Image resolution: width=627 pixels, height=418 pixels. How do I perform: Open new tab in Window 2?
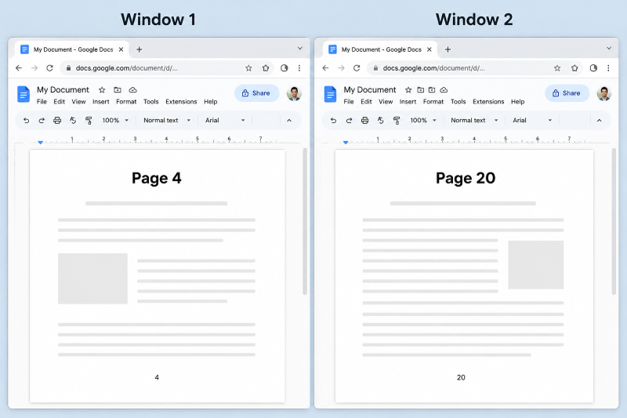(x=448, y=49)
